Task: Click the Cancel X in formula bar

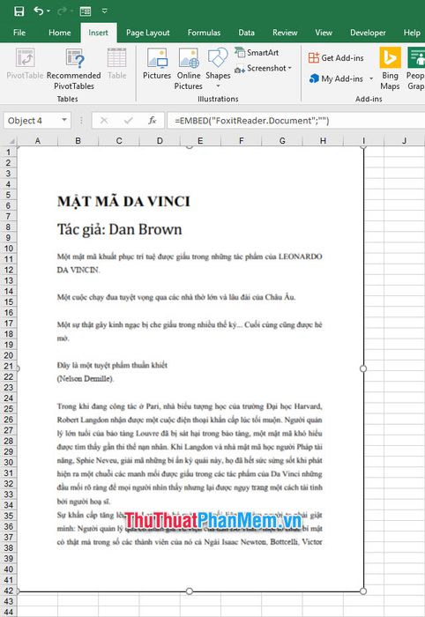Action: 104,121
